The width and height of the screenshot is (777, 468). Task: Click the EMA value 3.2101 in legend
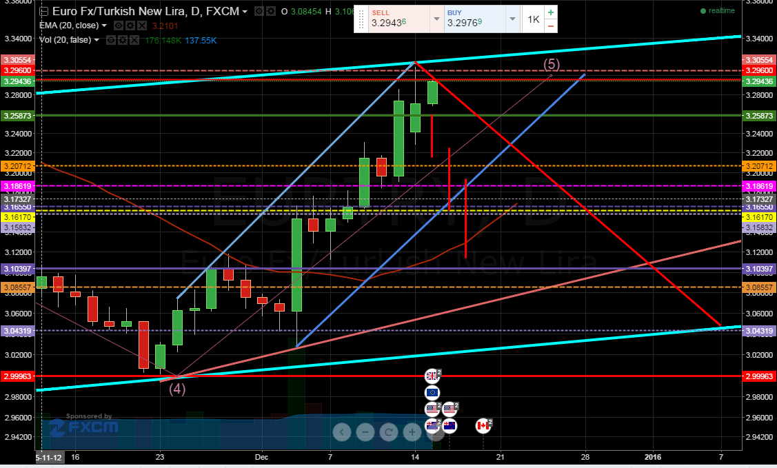pos(165,26)
